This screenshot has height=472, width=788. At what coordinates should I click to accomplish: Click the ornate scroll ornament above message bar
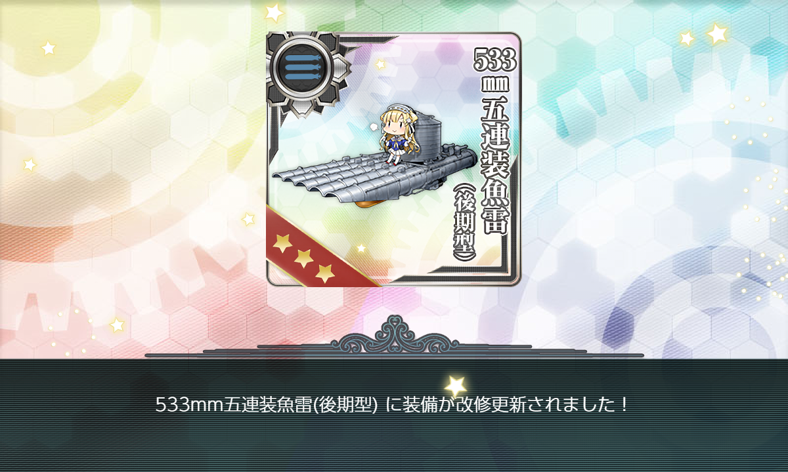point(394,334)
